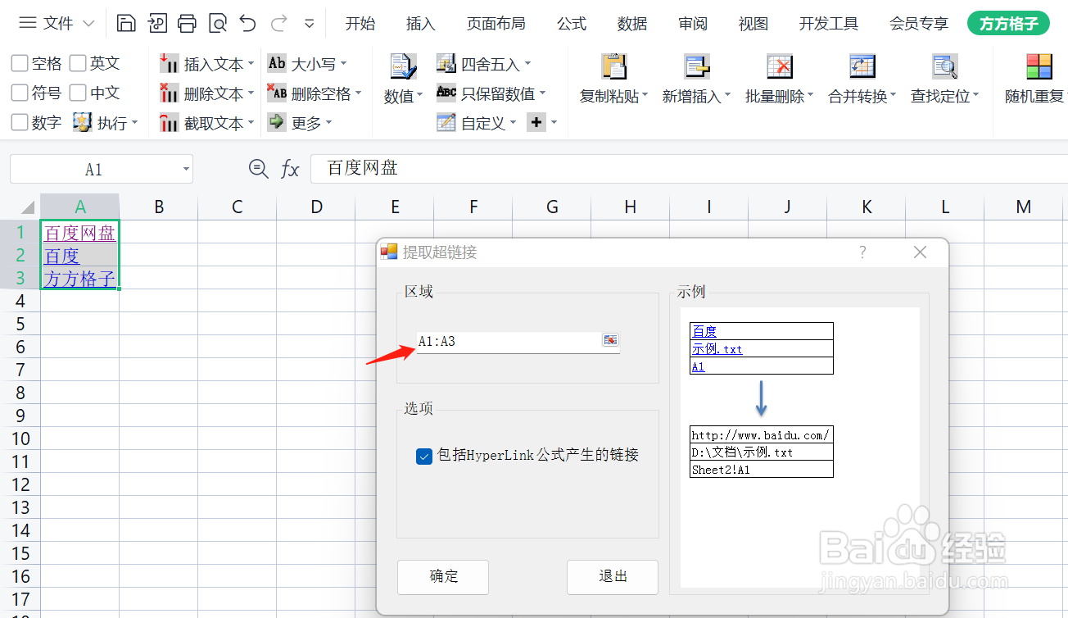Select the 方方格子 tab

(x=1008, y=24)
